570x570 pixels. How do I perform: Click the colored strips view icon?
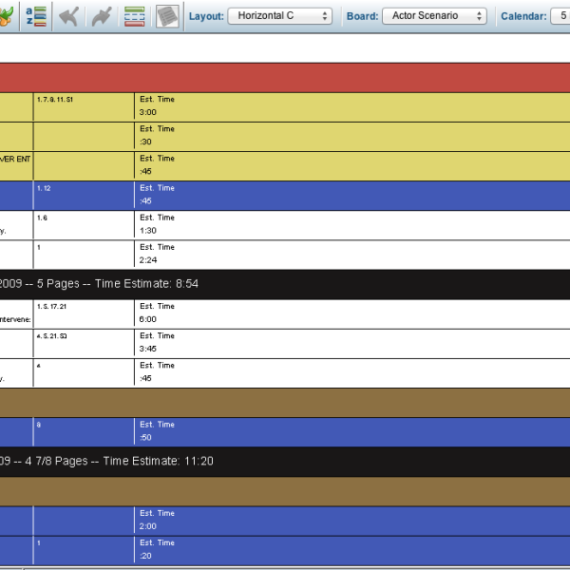(135, 16)
